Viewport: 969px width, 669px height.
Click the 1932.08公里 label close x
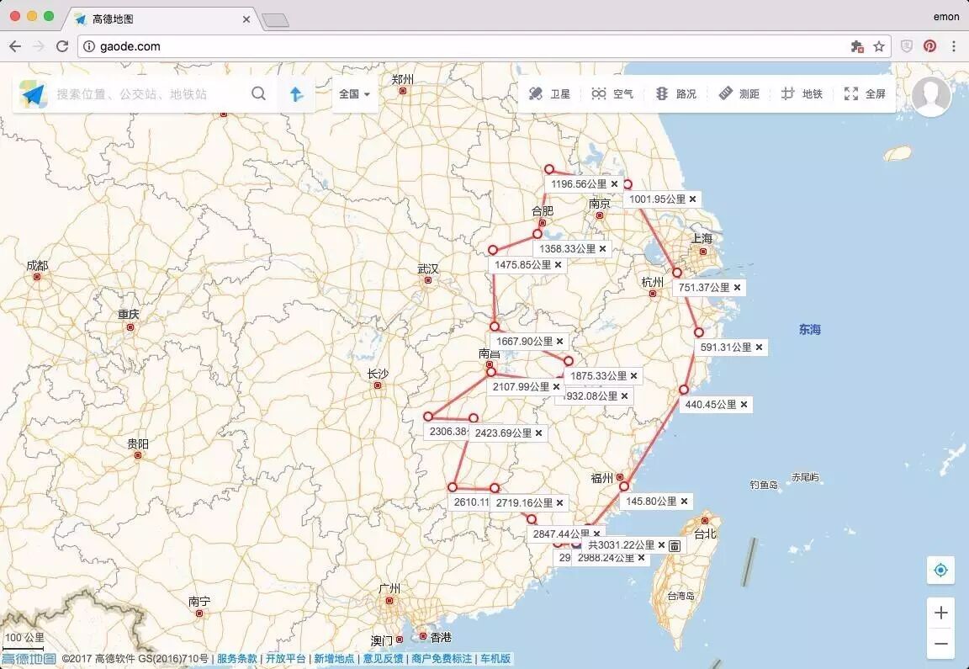625,396
